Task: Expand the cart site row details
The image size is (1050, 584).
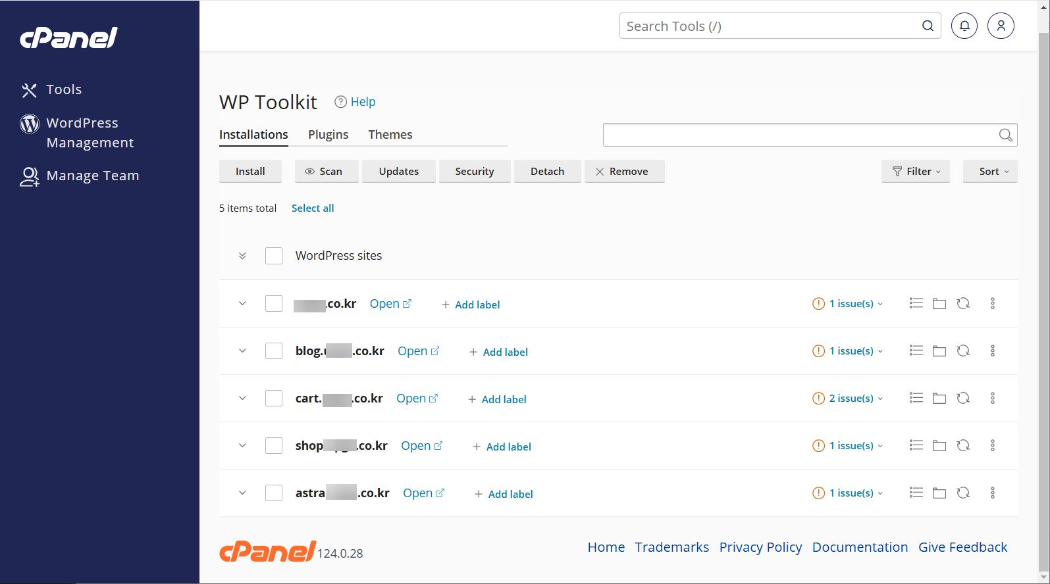Action: [242, 398]
